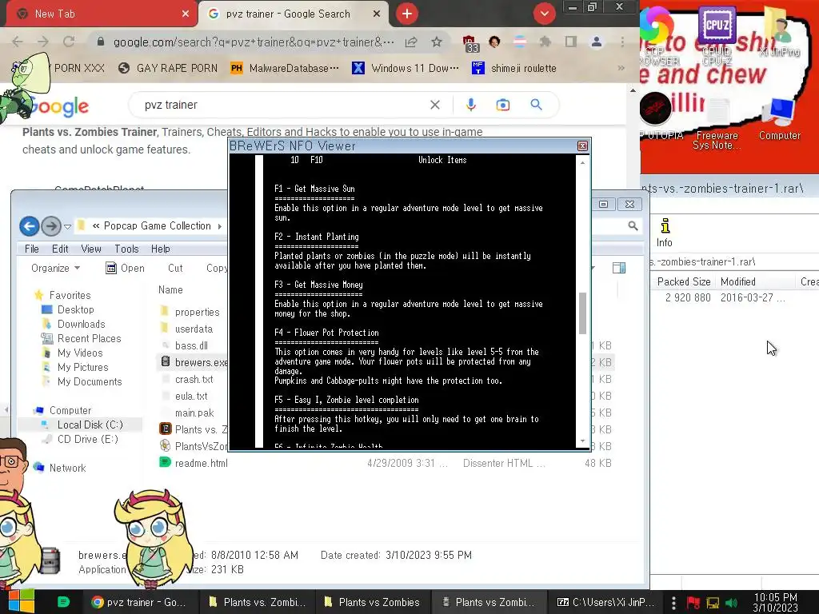Close the pvz trainer Google Search tab
This screenshot has width=819, height=614.
tap(377, 14)
